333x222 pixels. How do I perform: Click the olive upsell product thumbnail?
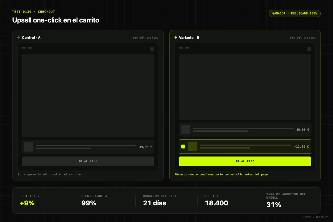click(193, 147)
